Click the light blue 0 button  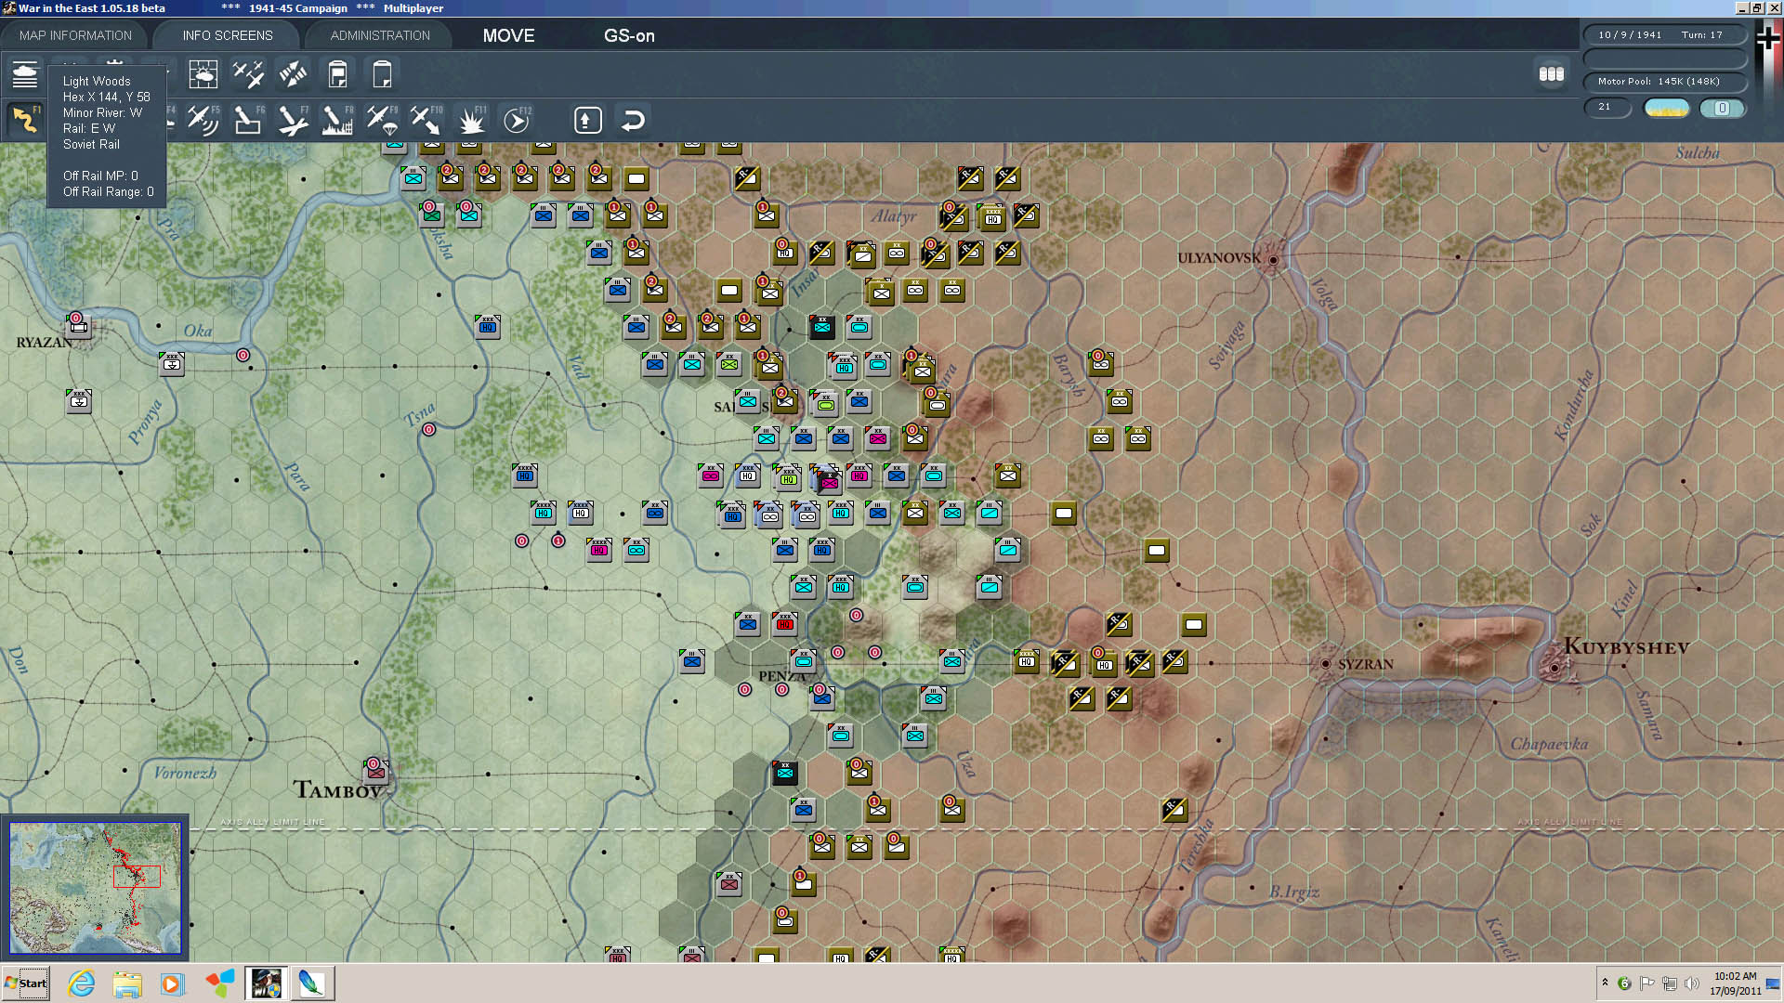[1722, 108]
